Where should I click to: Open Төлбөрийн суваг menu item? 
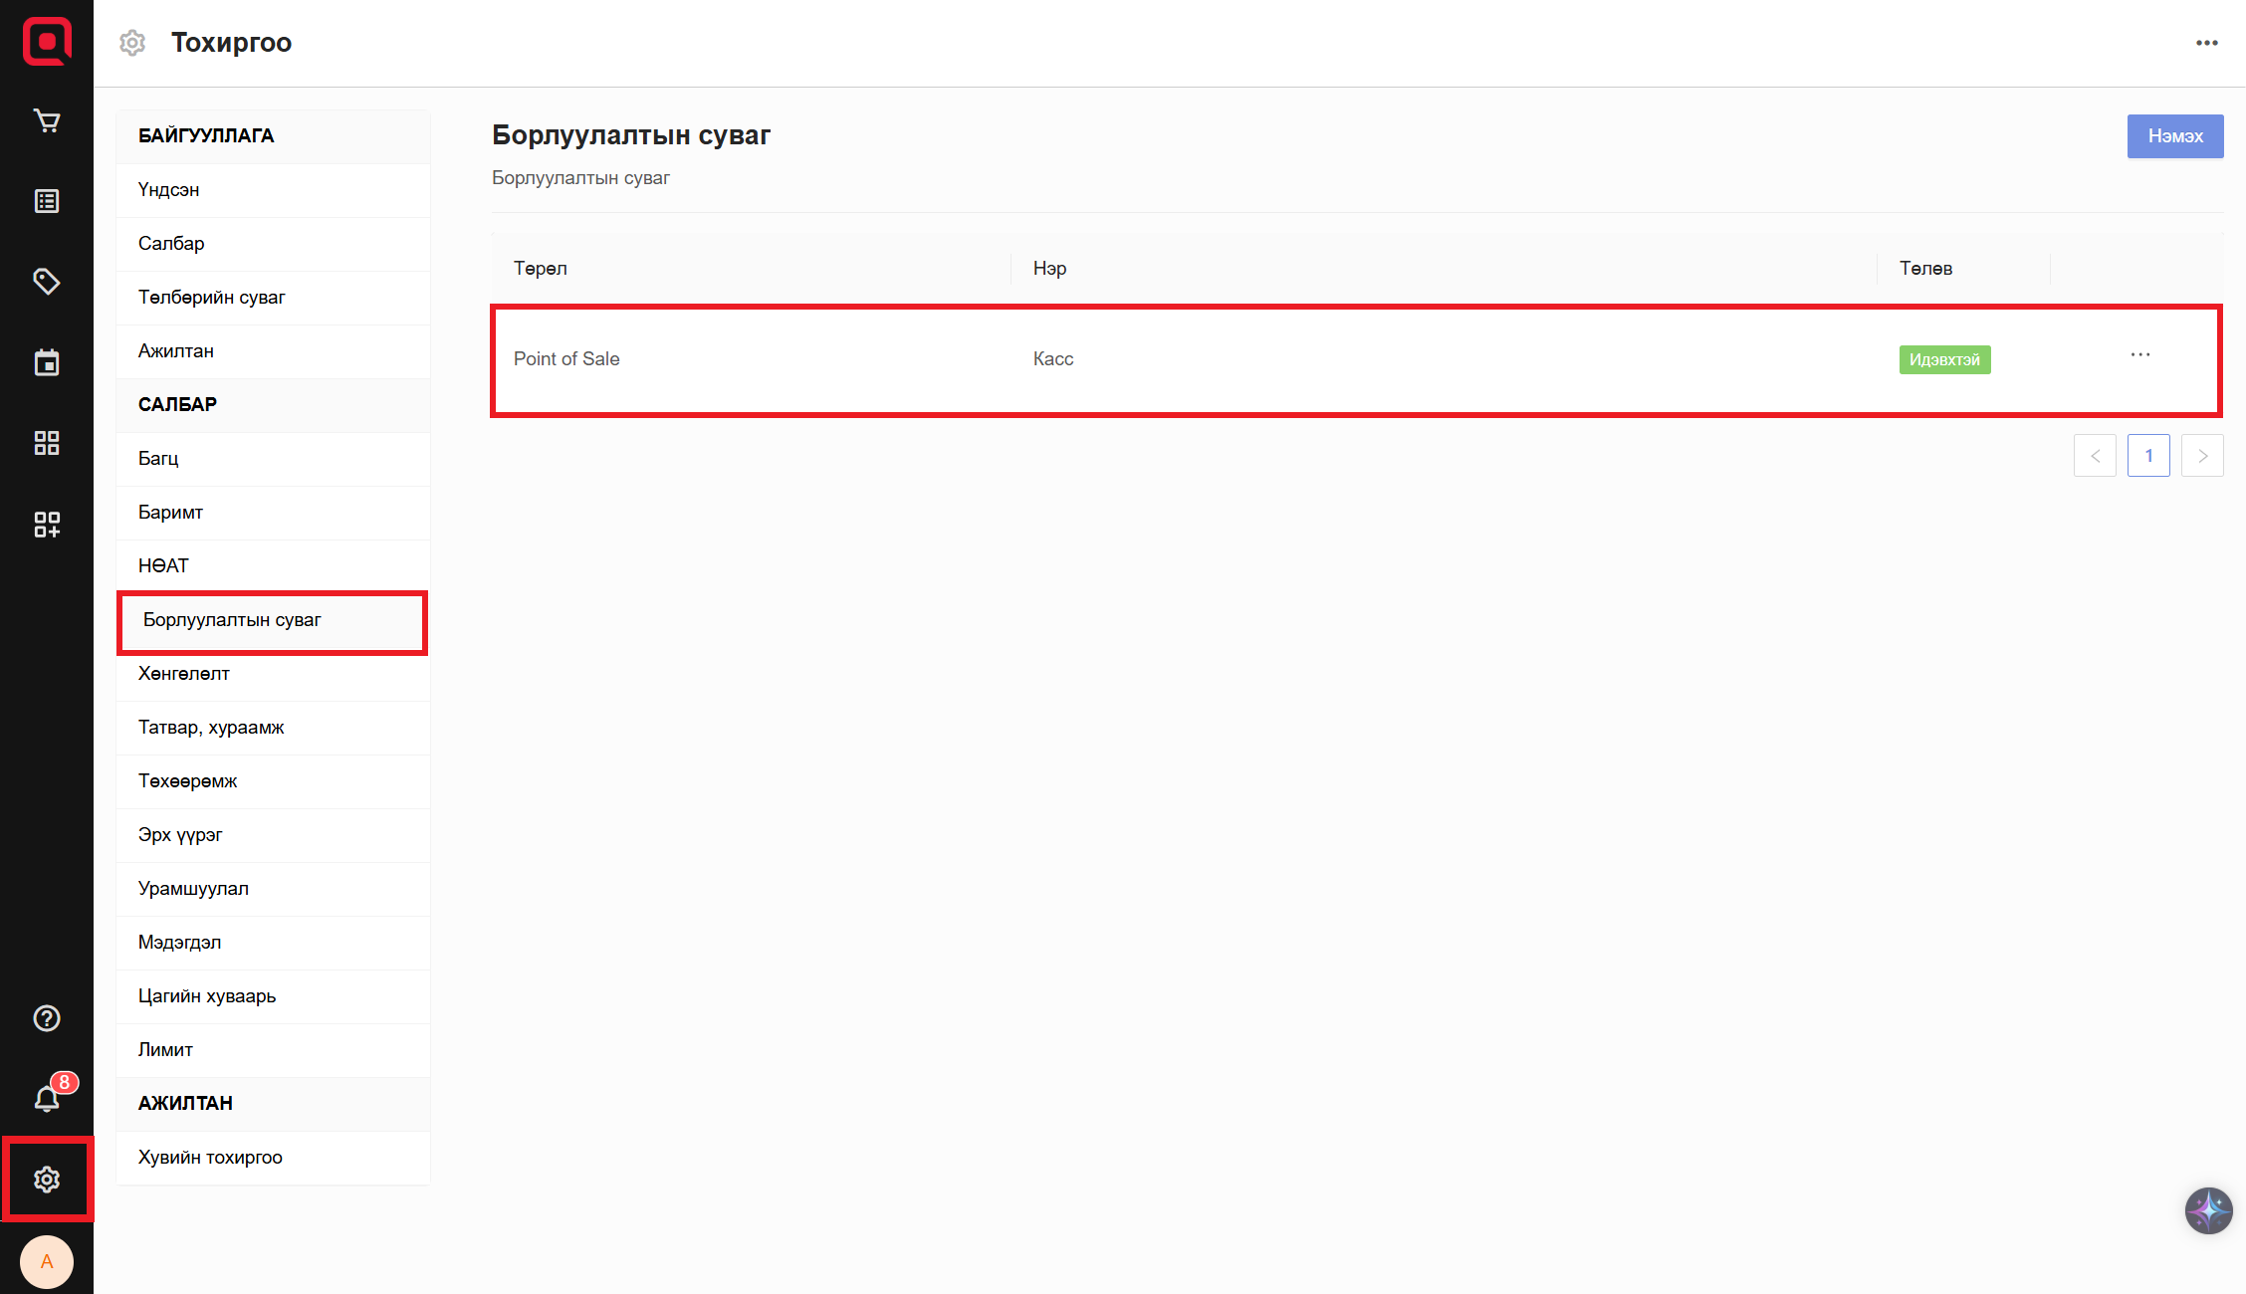point(211,298)
